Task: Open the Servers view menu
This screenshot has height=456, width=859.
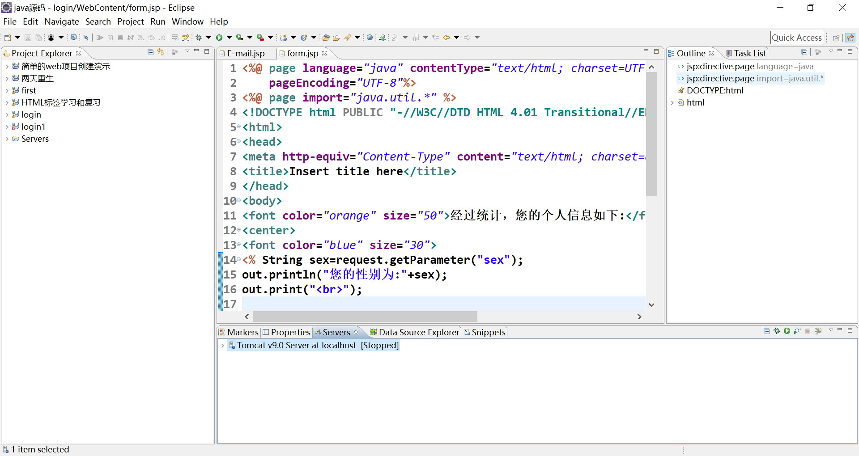Action: click(830, 330)
